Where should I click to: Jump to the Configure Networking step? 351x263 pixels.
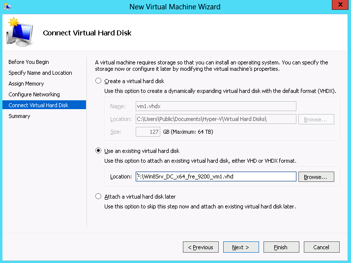[34, 94]
